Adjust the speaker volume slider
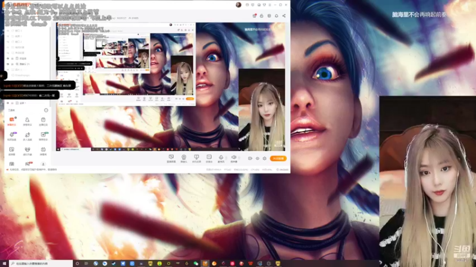 pos(239,158)
